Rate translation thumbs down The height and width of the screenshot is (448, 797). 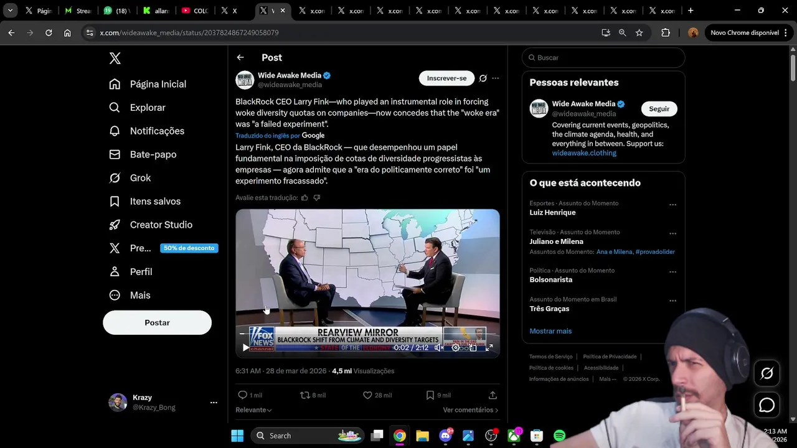tap(317, 198)
